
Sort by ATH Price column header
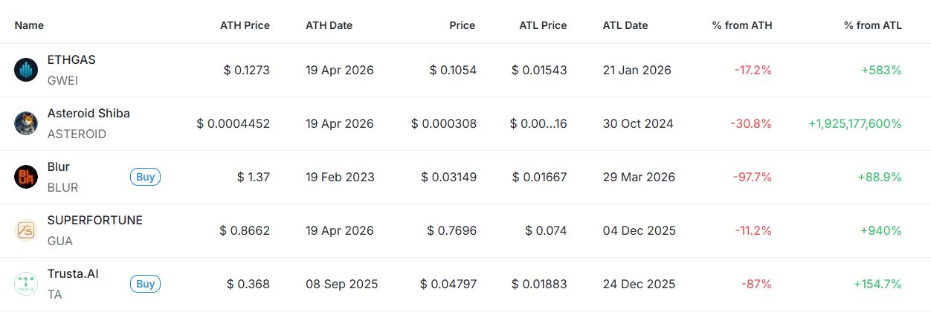pyautogui.click(x=245, y=25)
